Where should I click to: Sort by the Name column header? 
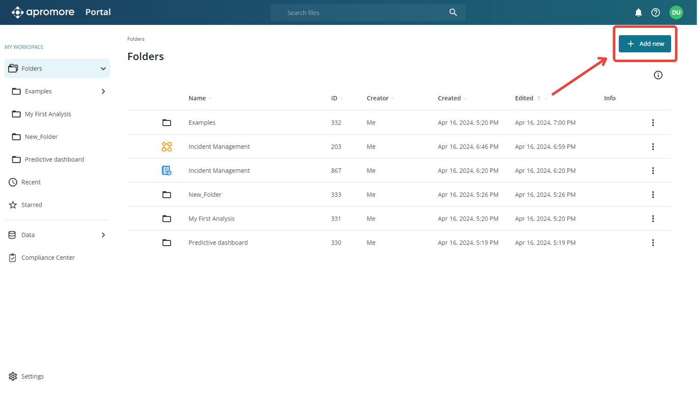[197, 98]
